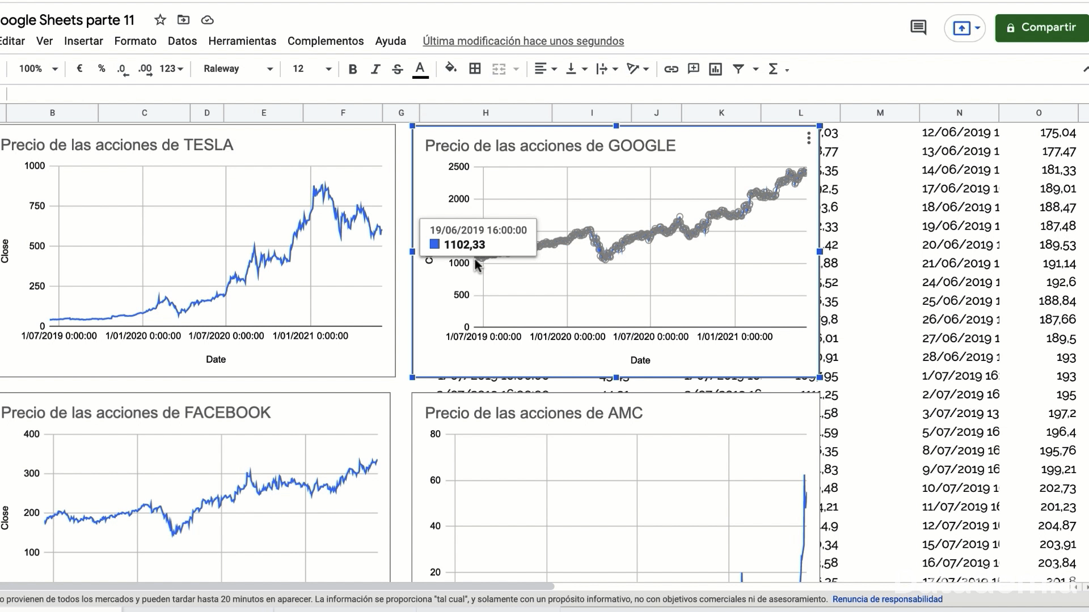This screenshot has height=612, width=1089.
Task: Increase decimal places
Action: 145,69
